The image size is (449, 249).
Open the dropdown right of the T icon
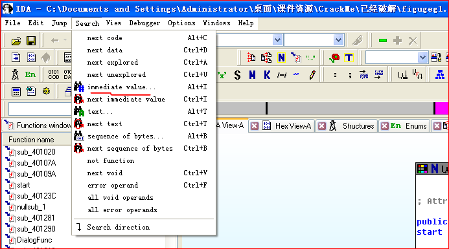tap(422, 58)
